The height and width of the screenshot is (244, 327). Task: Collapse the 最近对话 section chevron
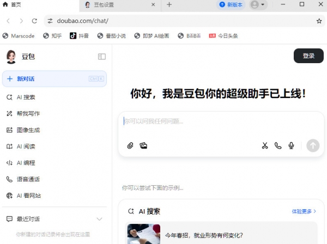tap(100, 219)
